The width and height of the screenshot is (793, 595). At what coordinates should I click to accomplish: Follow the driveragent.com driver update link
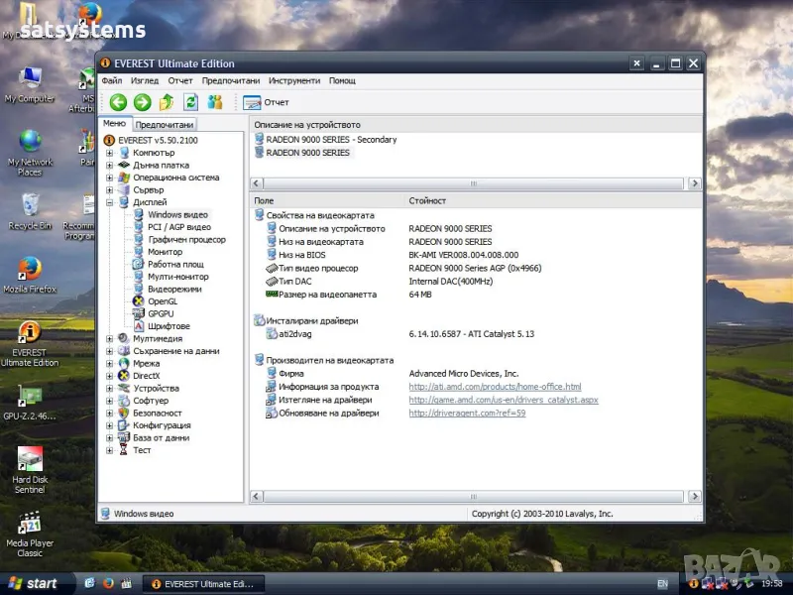coord(467,413)
